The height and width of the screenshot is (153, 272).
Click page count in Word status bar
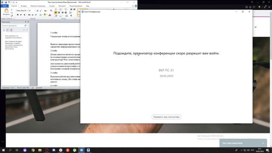pos(8,88)
